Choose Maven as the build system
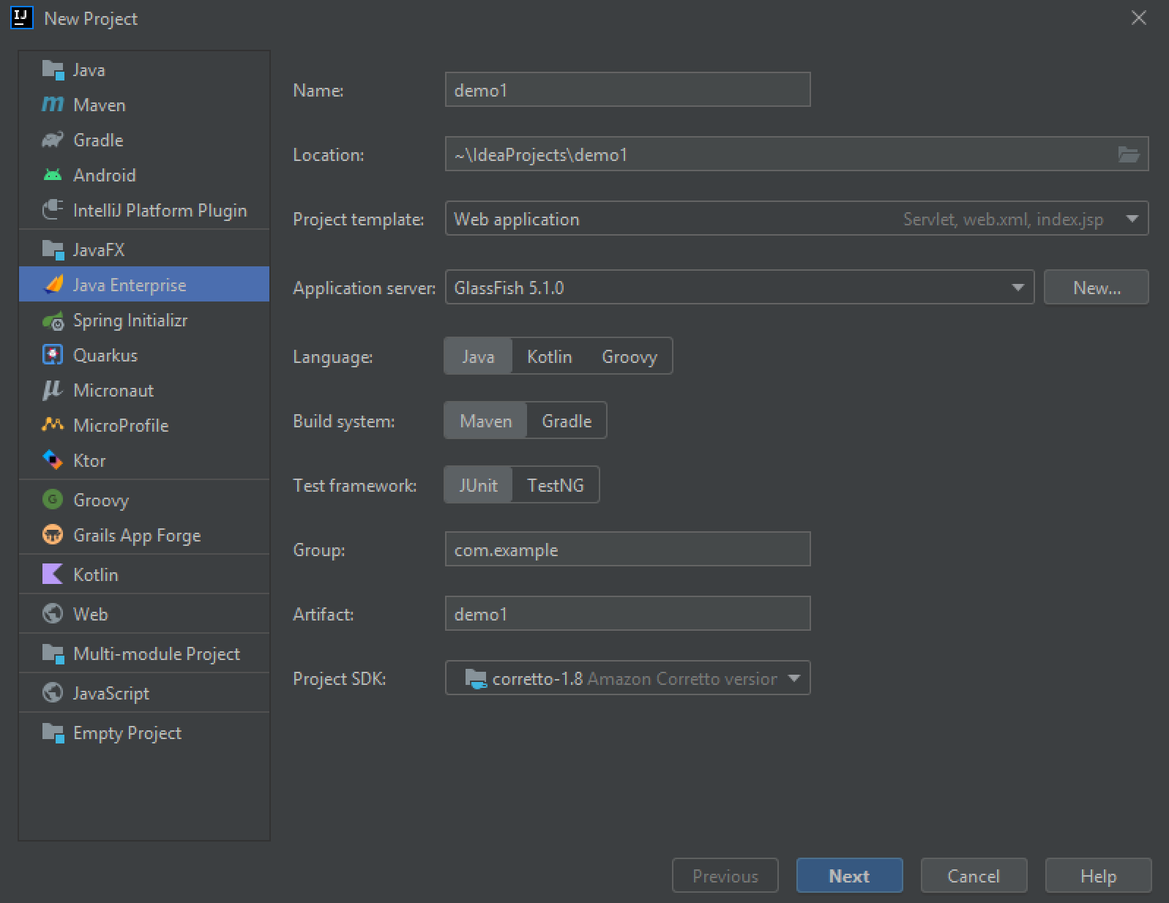This screenshot has width=1169, height=903. point(485,421)
